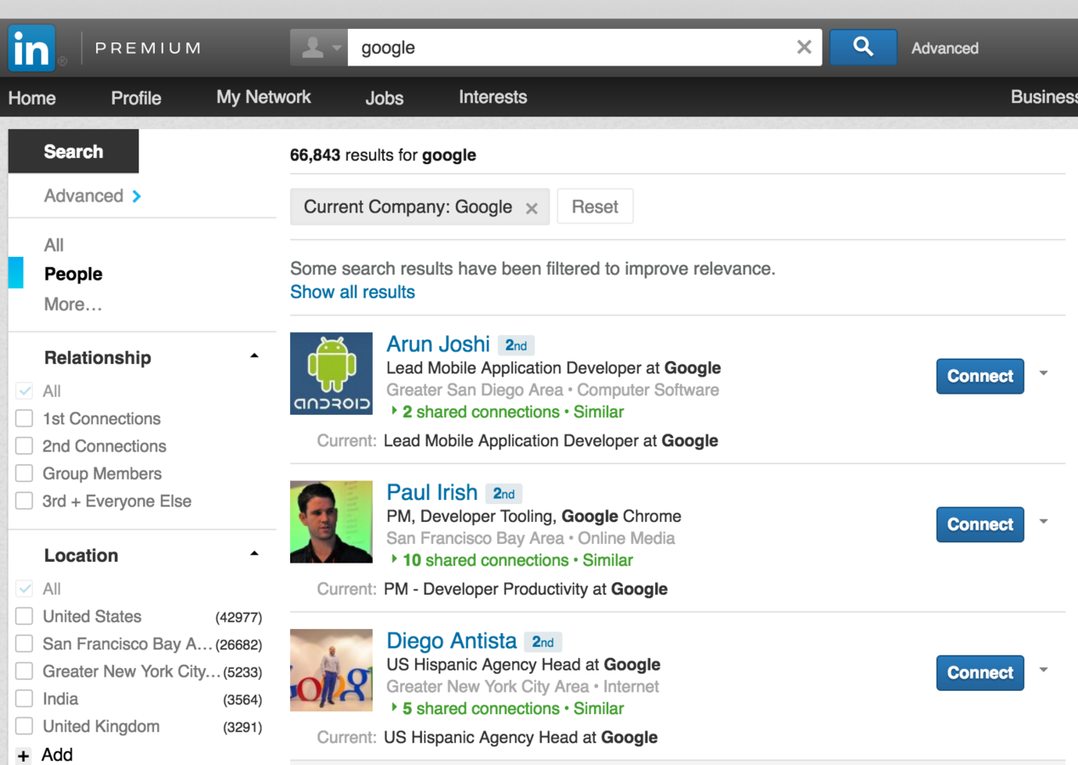1078x765 pixels.
Task: Click the plus icon next to Add location
Action: tap(23, 756)
